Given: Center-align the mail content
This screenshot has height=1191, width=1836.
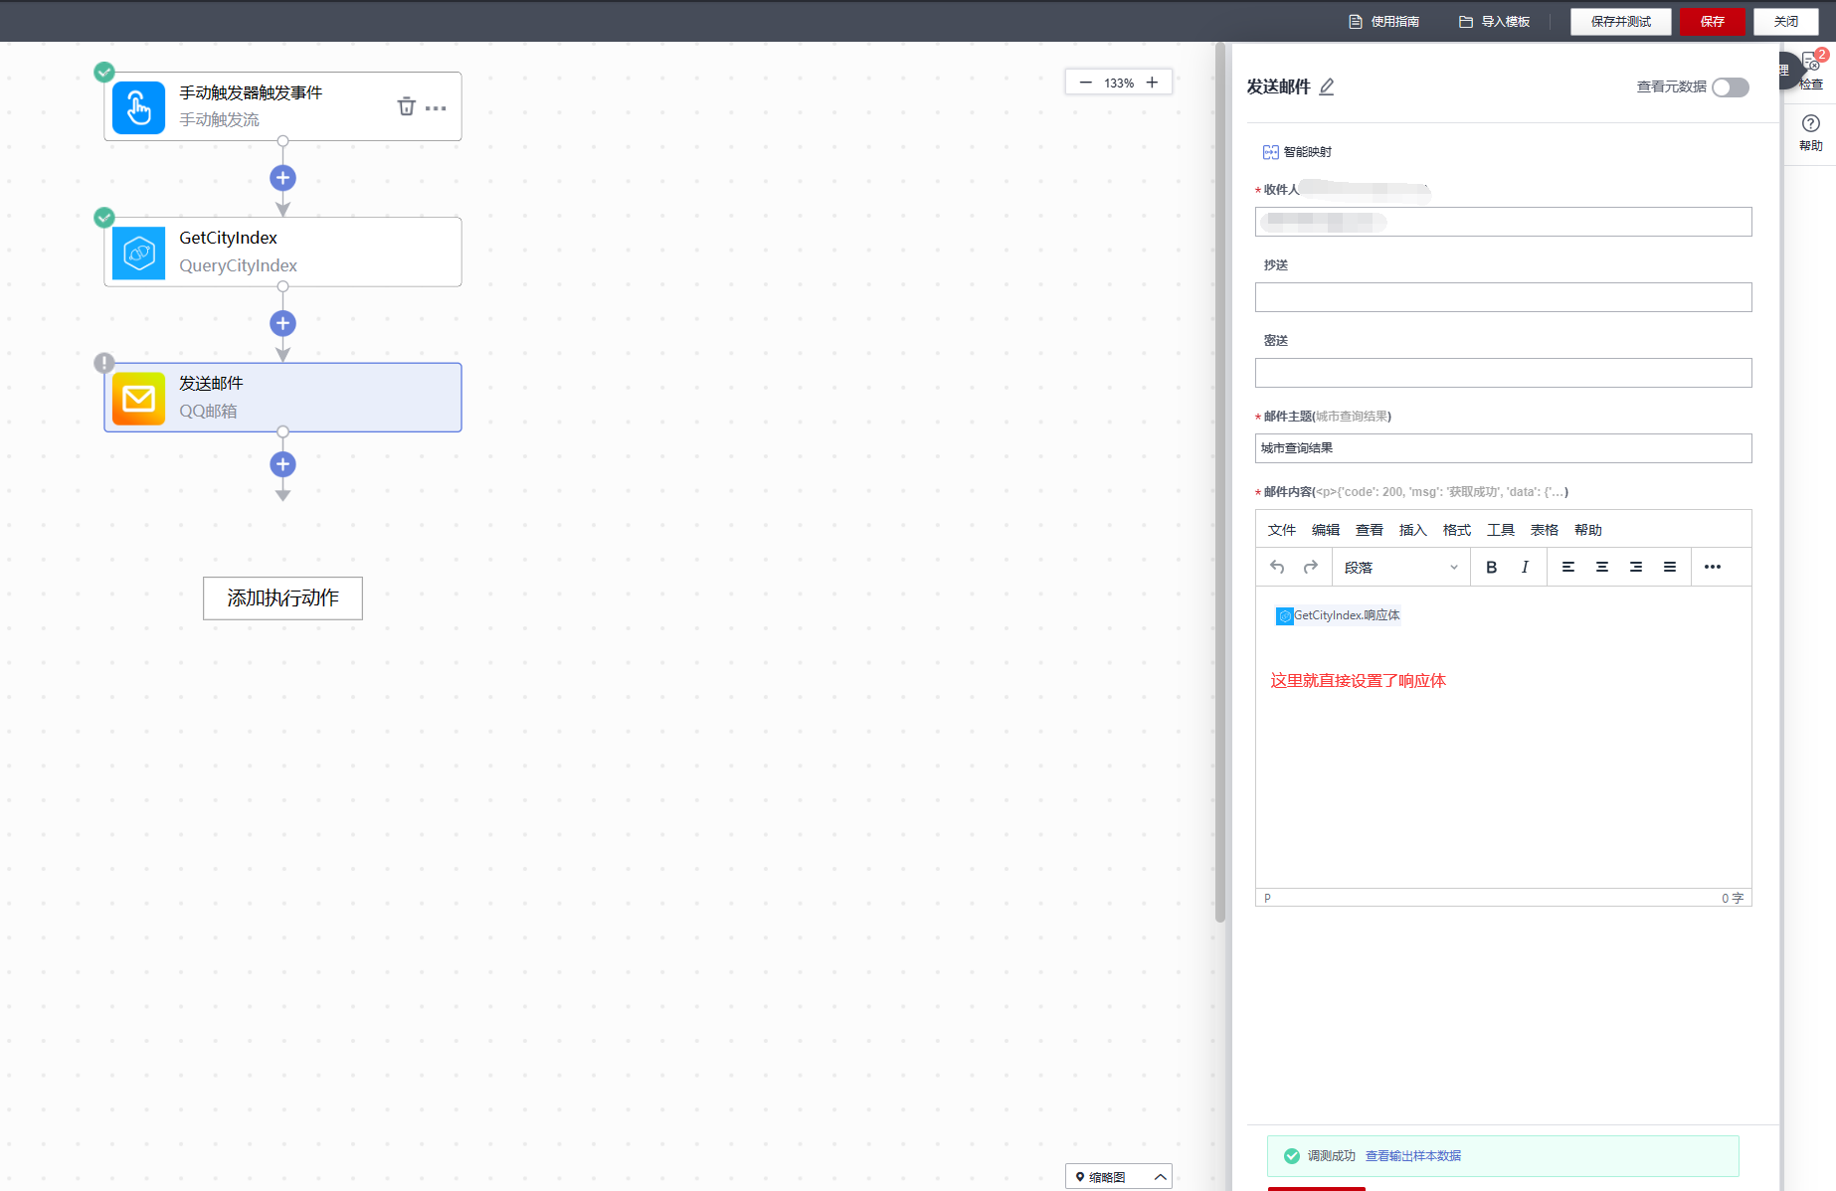Looking at the screenshot, I should pyautogui.click(x=1602, y=567).
